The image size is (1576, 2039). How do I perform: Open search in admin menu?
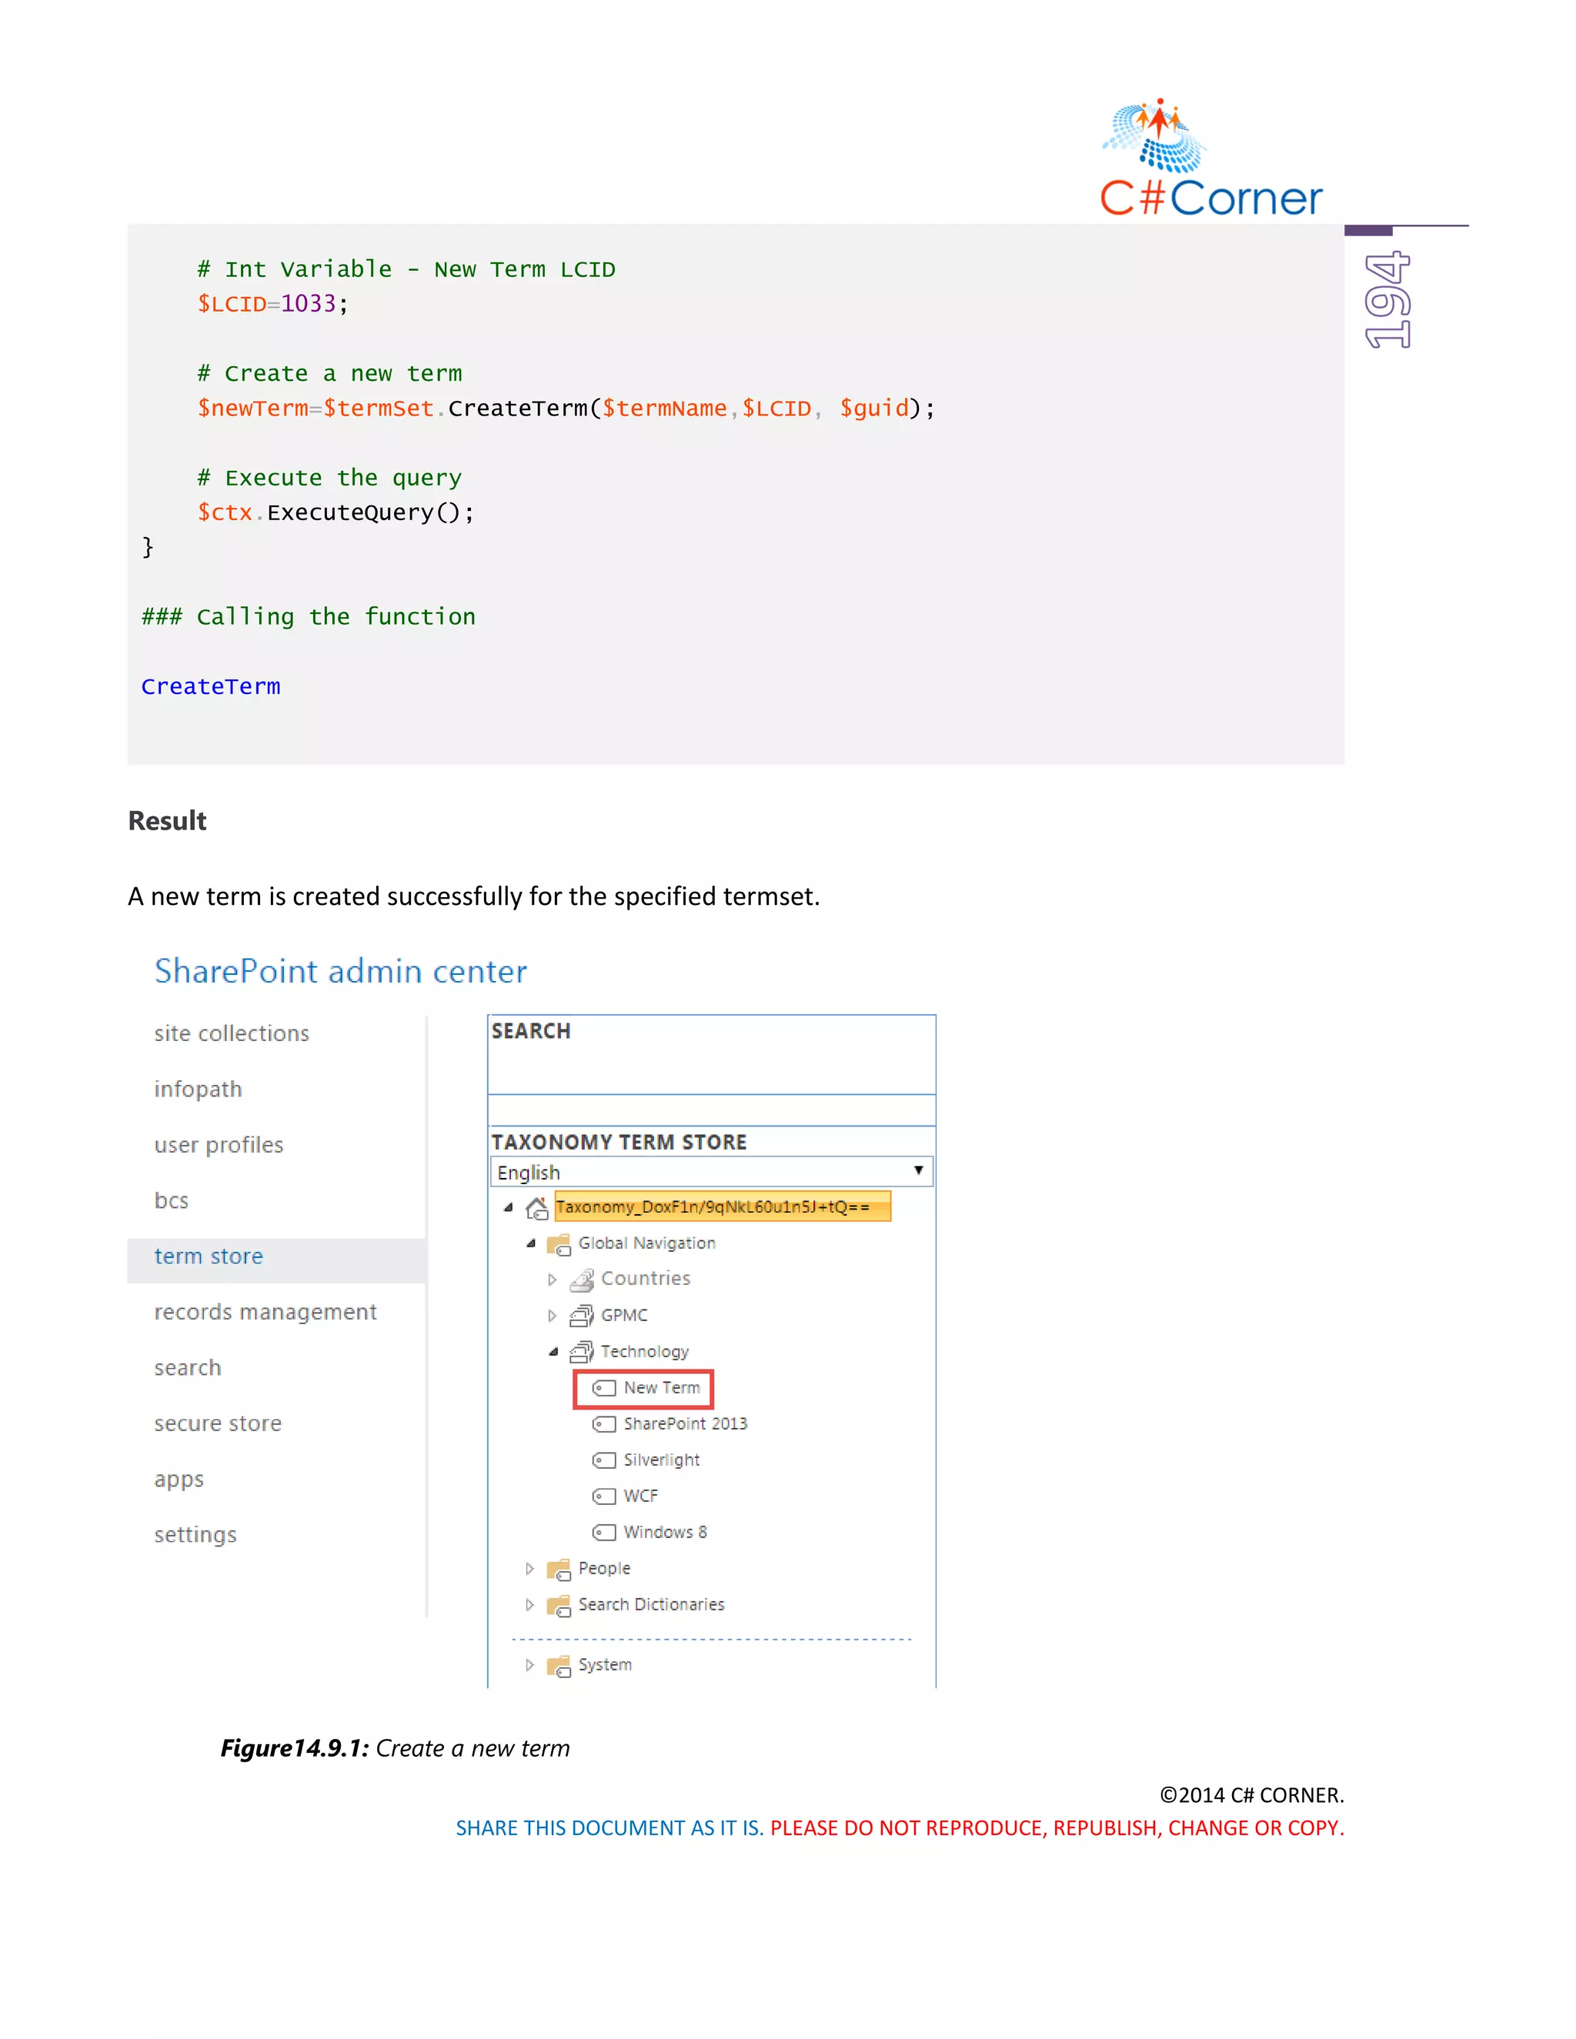(188, 1368)
